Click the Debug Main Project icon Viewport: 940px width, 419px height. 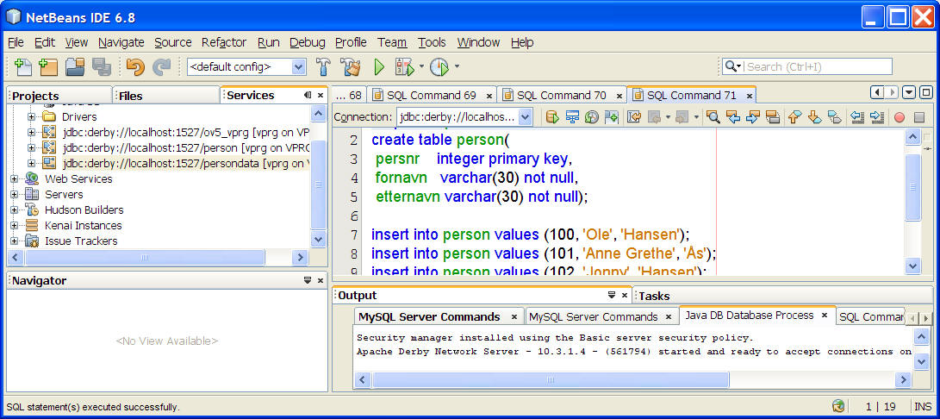coord(405,66)
